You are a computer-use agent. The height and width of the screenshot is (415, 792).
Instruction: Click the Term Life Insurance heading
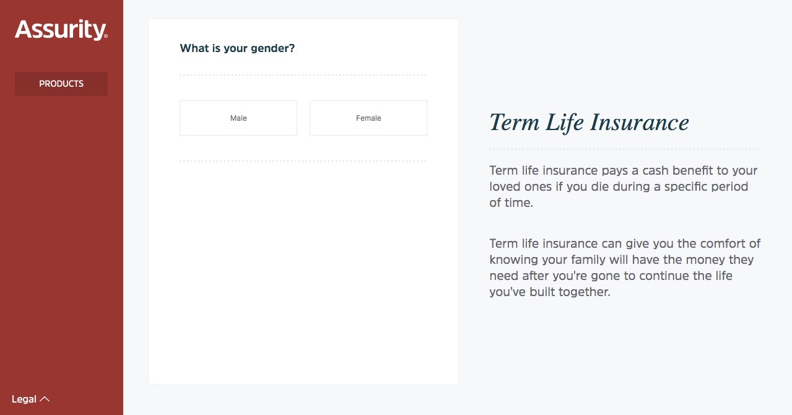(x=589, y=122)
